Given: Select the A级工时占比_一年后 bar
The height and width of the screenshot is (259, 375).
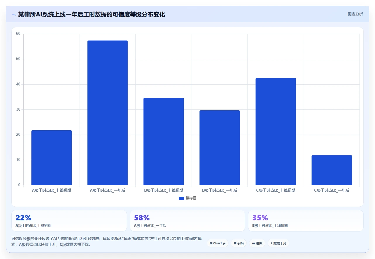Looking at the screenshot, I should tap(108, 113).
